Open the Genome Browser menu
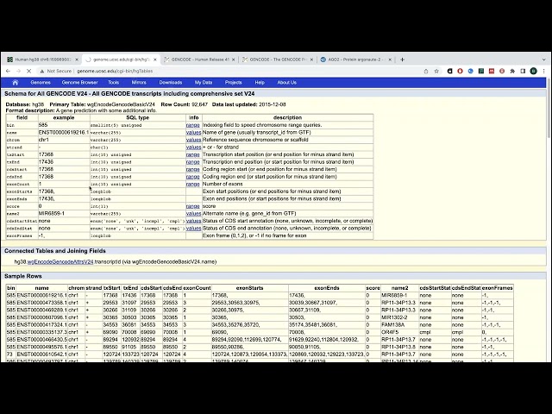Image resolution: width=552 pixels, height=414 pixels. 79,83
